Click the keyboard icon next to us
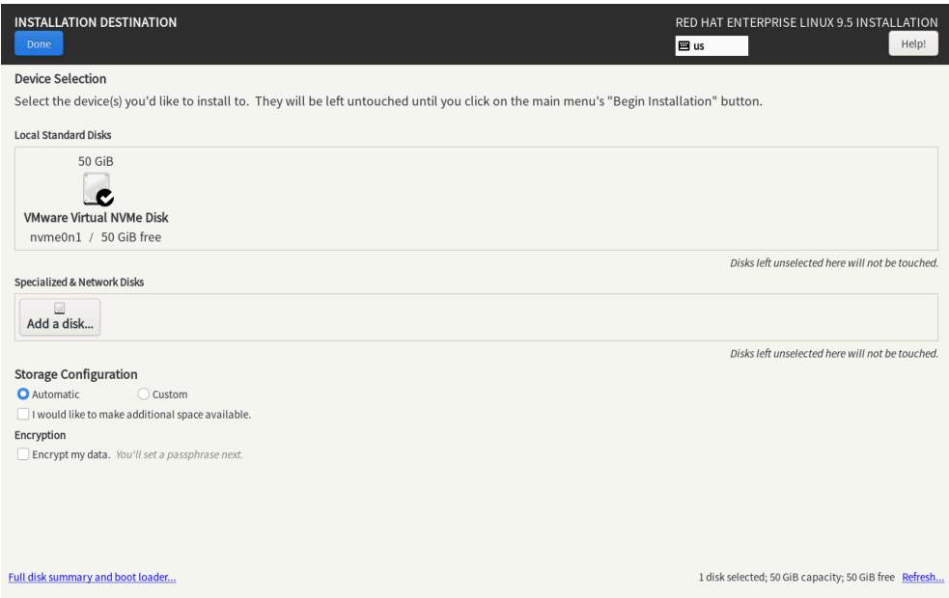 pos(684,46)
